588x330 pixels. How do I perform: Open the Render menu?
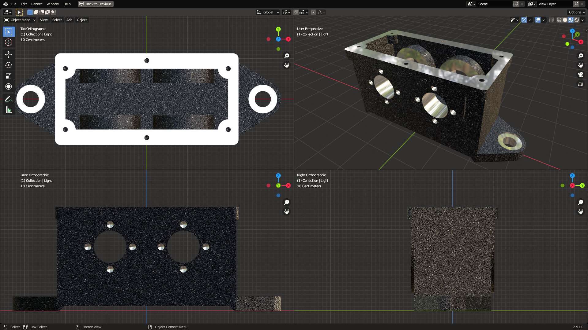(36, 4)
